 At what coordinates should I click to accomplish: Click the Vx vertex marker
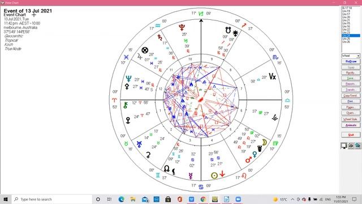[x=272, y=76]
